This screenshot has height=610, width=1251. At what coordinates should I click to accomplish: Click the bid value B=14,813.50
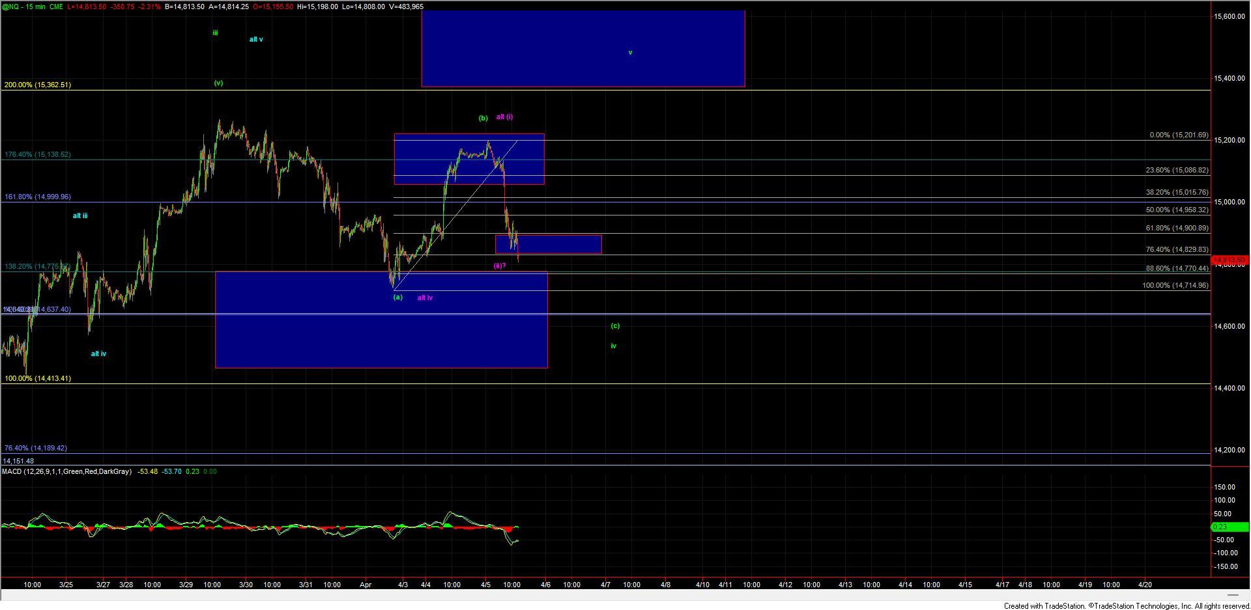[x=184, y=7]
